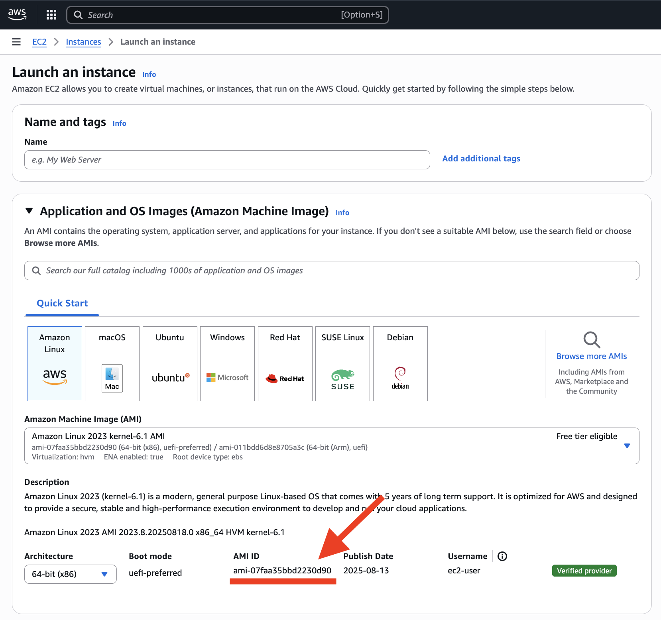Open the Architecture 64-bit (x86) dropdown
This screenshot has width=661, height=620.
[x=71, y=574]
